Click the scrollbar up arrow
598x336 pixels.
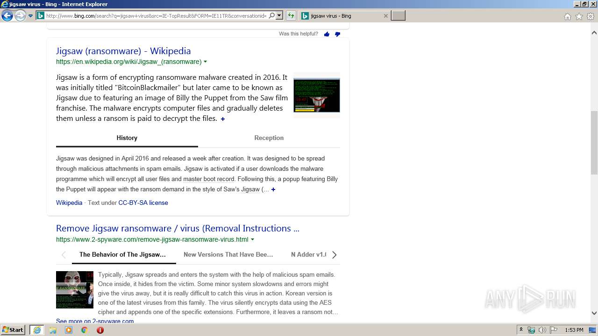tap(594, 33)
